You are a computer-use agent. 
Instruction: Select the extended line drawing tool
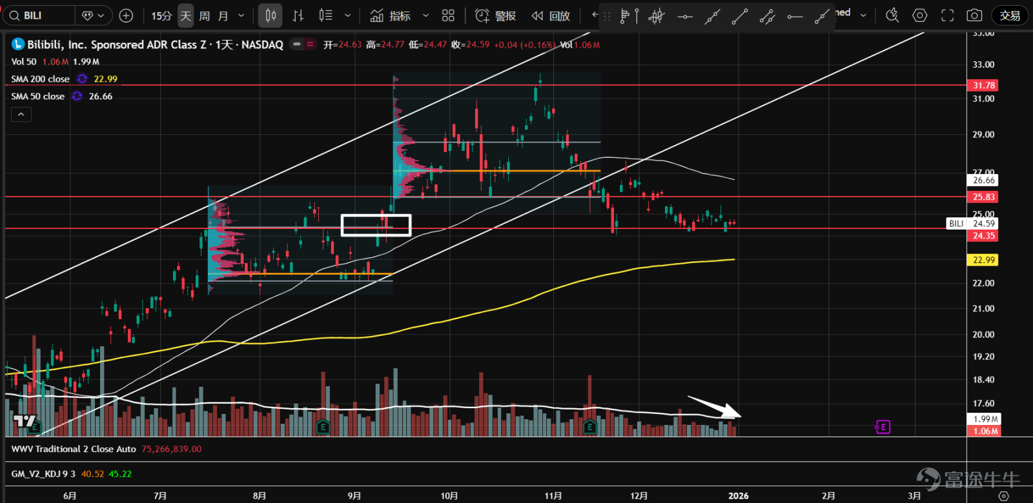pos(712,17)
